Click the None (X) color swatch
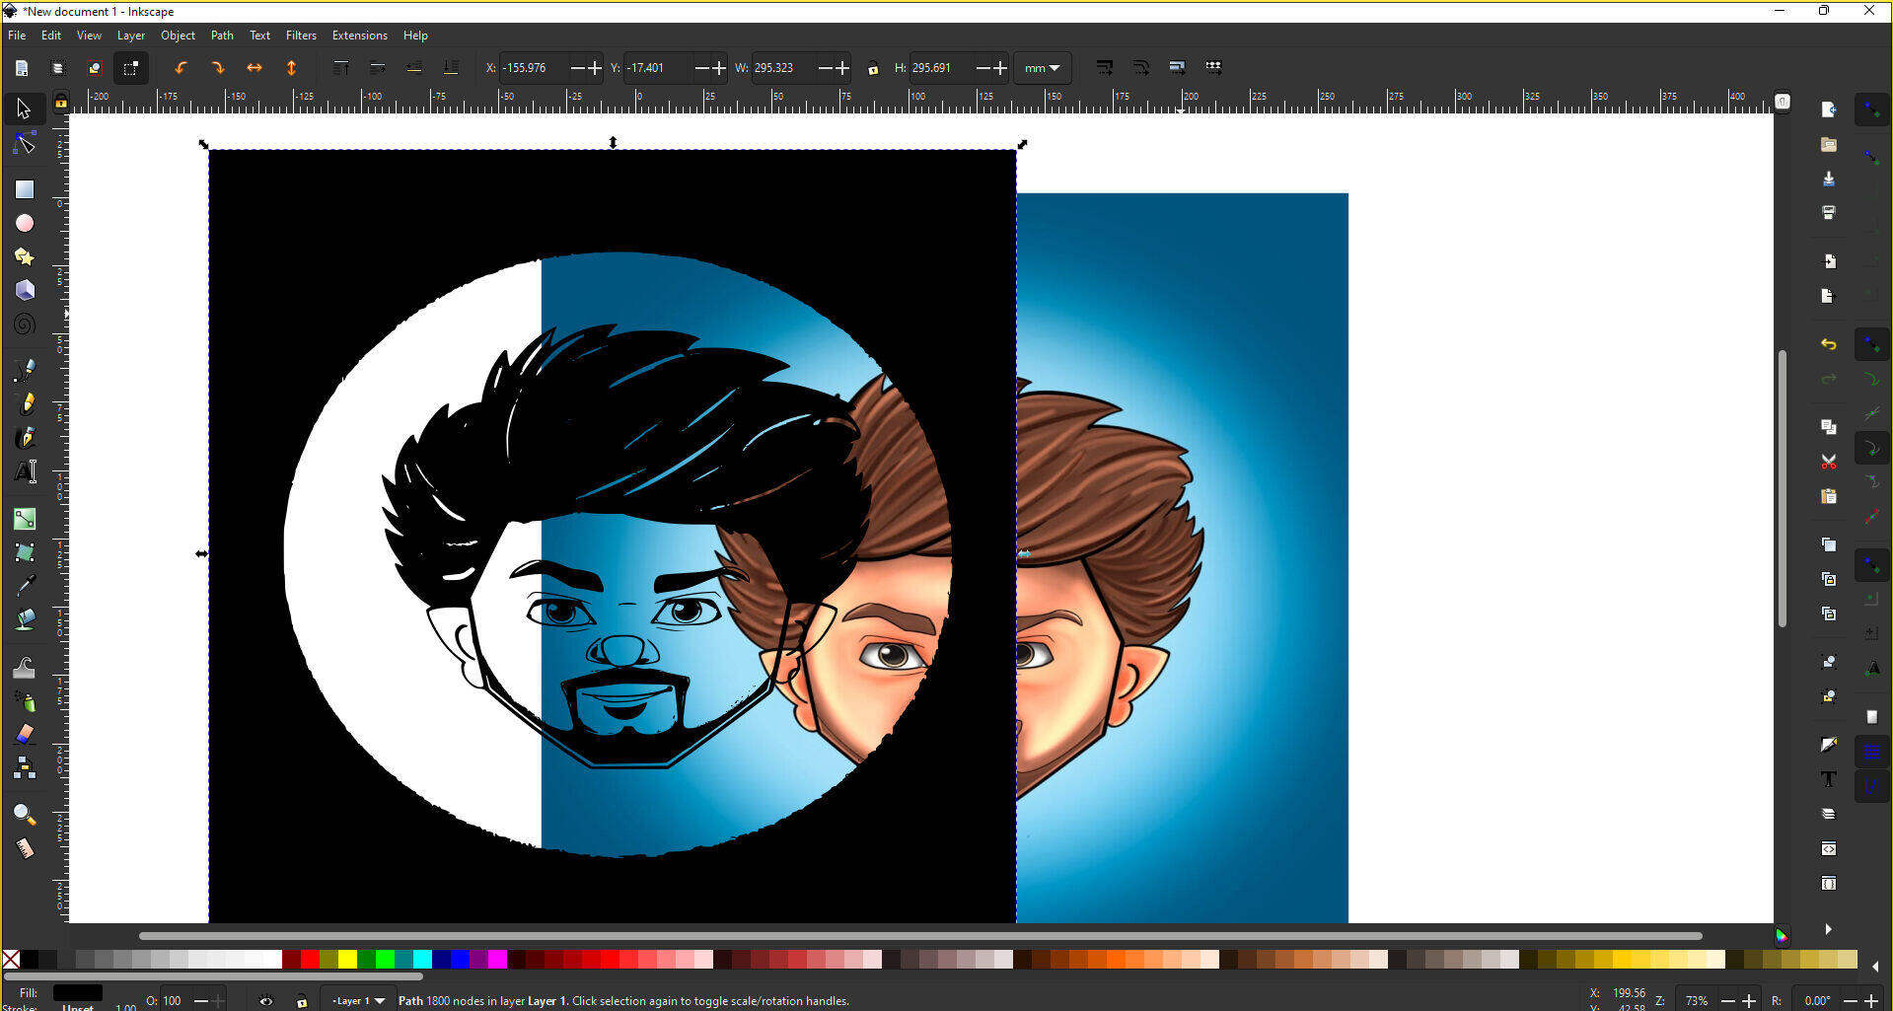 tap(11, 959)
